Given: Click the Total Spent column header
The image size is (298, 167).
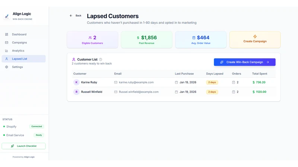Looking at the screenshot, I should 260,73.
